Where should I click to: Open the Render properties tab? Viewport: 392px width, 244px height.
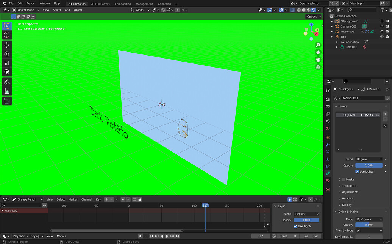coord(328,99)
